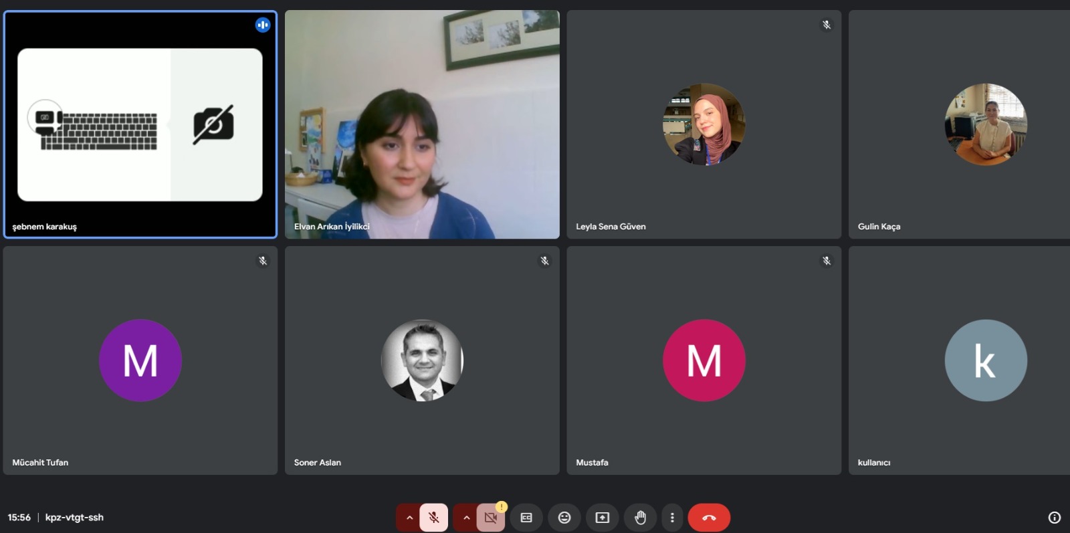
Task: Turn on the camera button
Action: coord(491,518)
